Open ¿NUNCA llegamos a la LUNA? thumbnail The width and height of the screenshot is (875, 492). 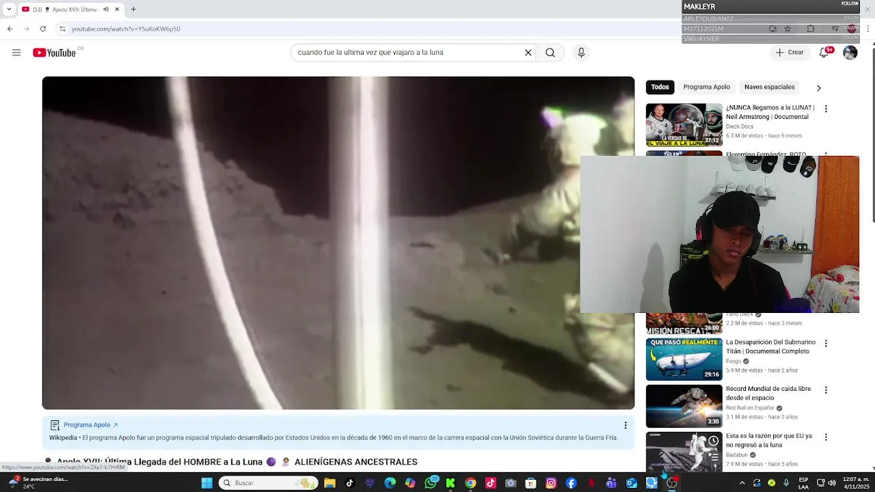pyautogui.click(x=684, y=124)
